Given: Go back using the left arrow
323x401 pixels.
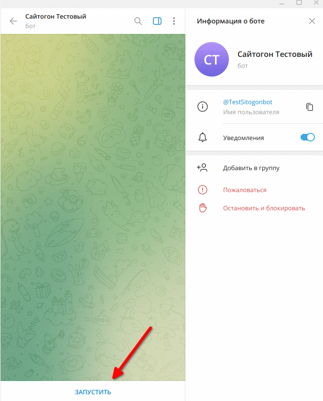Looking at the screenshot, I should point(13,21).
